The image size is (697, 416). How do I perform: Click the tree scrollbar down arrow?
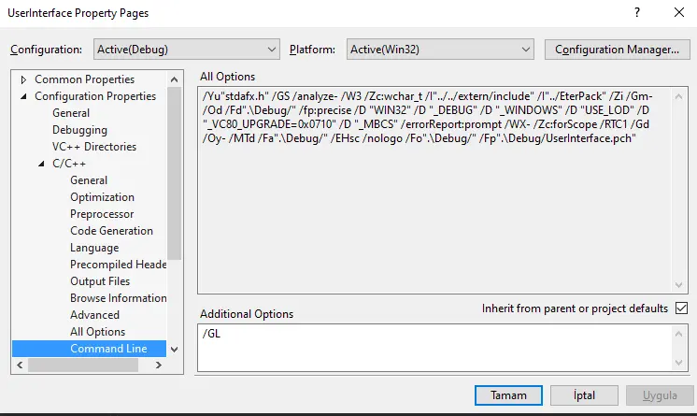point(175,349)
